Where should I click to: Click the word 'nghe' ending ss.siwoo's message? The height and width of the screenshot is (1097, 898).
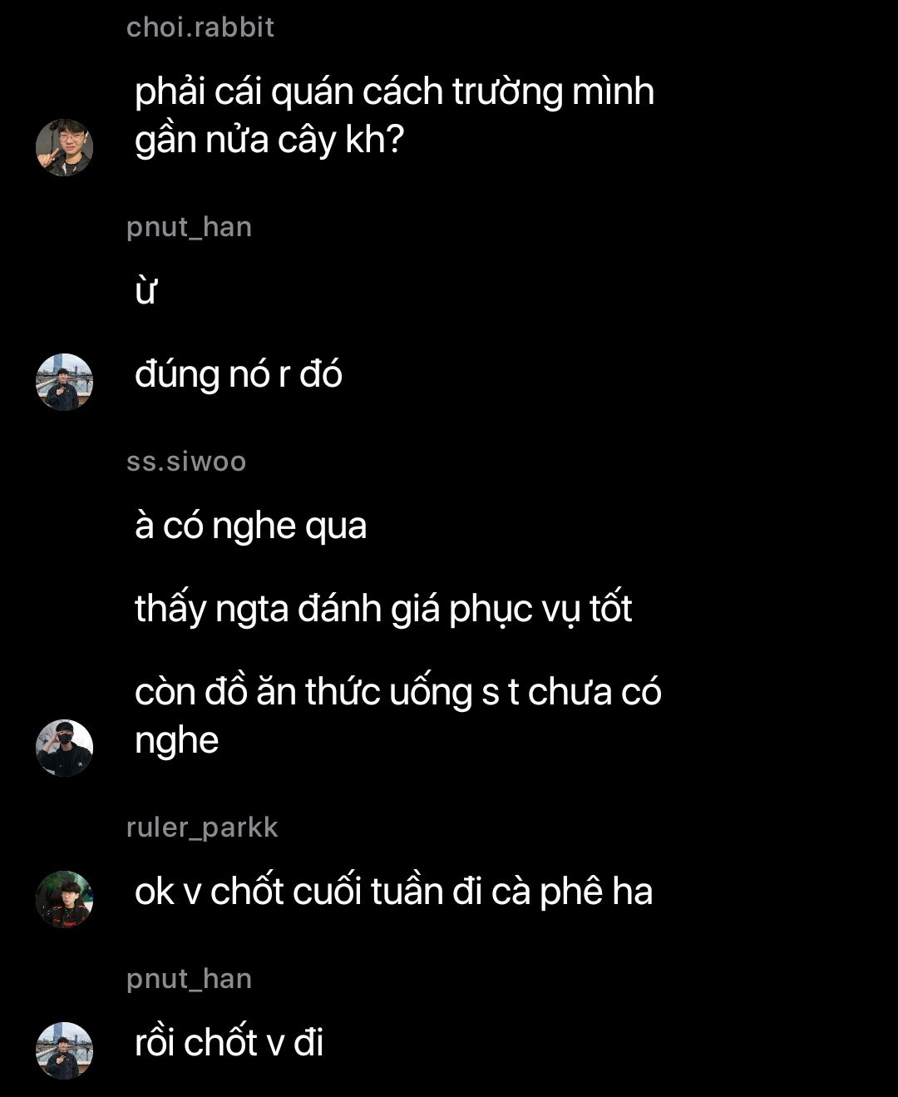tap(176, 741)
